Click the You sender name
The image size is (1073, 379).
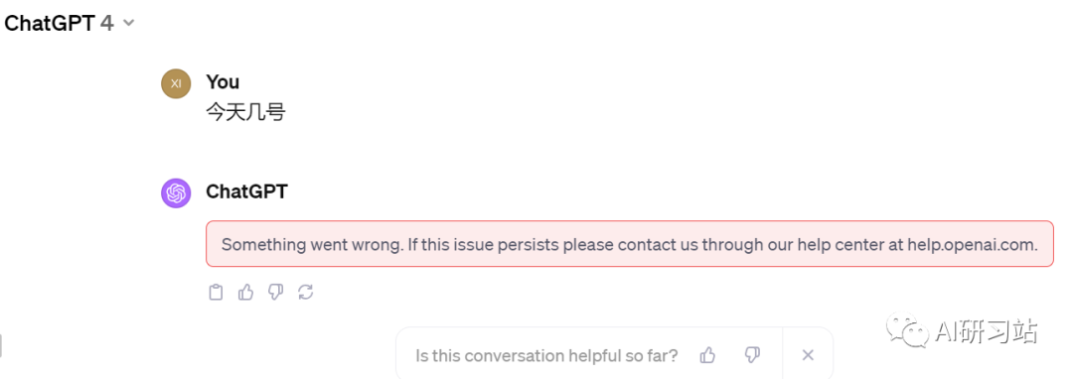click(224, 82)
